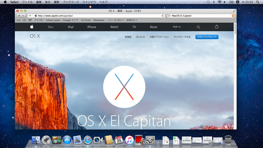
Task: Open the Wikipedia bookmark
Action: [x=99, y=20]
